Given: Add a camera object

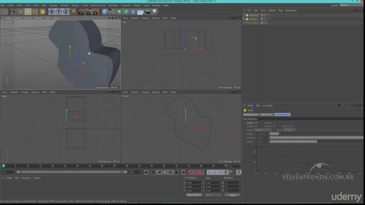Looking at the screenshot, I should click(147, 11).
